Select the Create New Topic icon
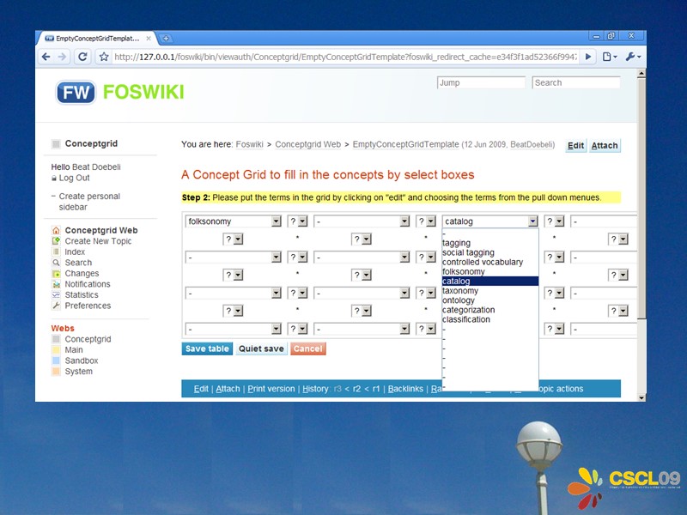The height and width of the screenshot is (515, 687). 57,241
